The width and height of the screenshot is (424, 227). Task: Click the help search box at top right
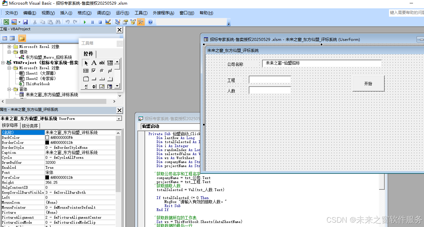tap(406, 13)
